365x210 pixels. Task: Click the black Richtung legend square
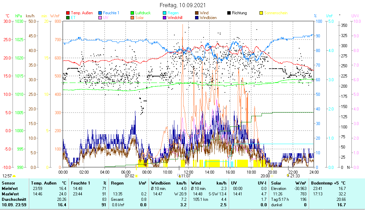[x=229, y=13]
